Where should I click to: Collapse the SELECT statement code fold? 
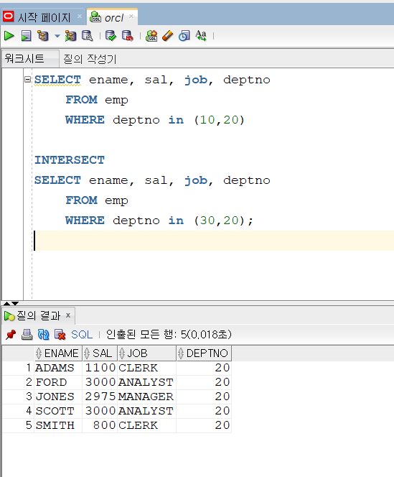28,80
